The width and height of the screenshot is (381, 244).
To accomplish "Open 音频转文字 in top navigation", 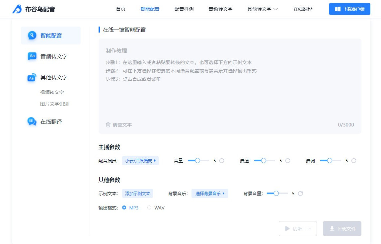I will pyautogui.click(x=220, y=9).
